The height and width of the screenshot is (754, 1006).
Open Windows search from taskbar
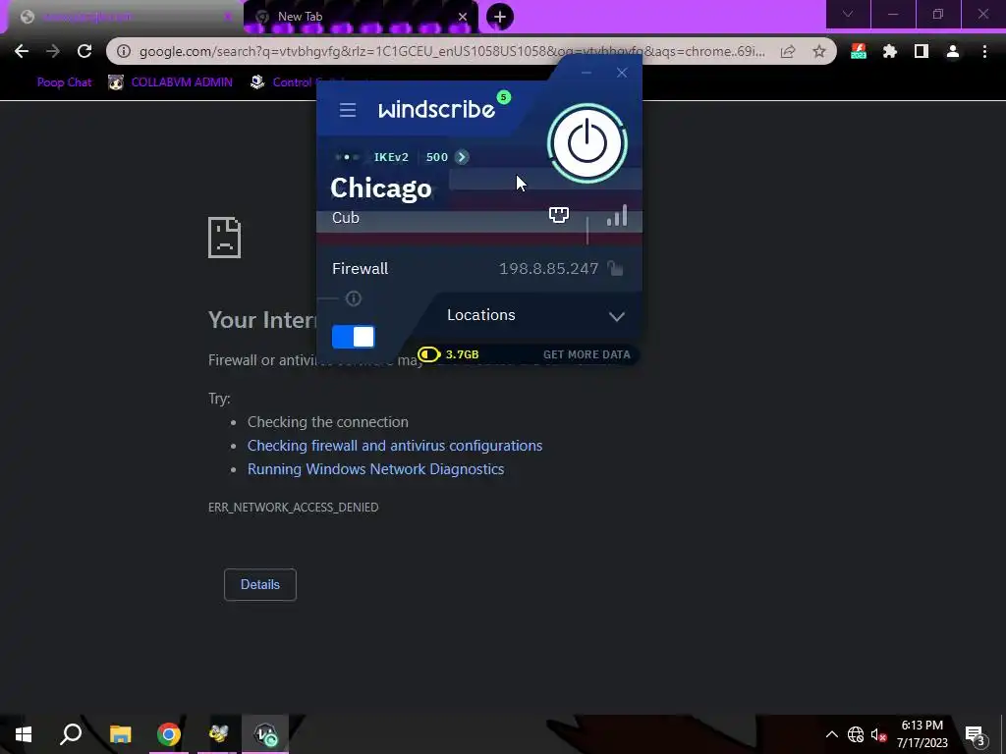pyautogui.click(x=71, y=734)
